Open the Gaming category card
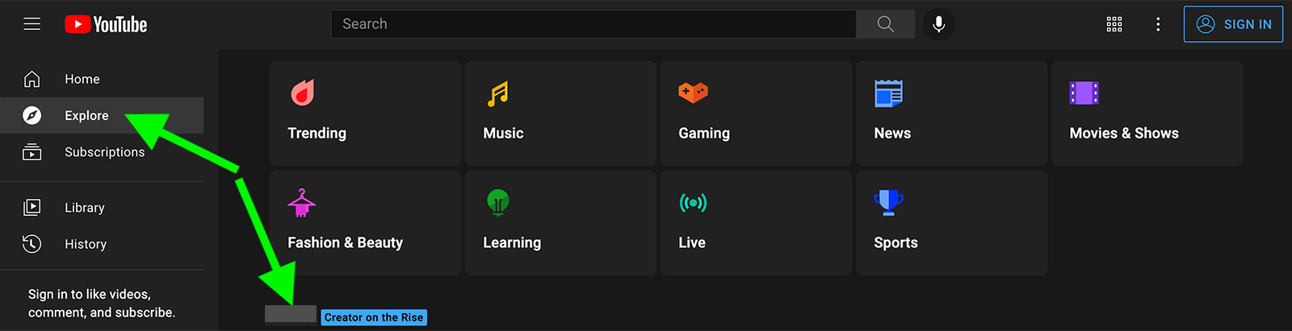This screenshot has height=331, width=1292. click(x=756, y=114)
